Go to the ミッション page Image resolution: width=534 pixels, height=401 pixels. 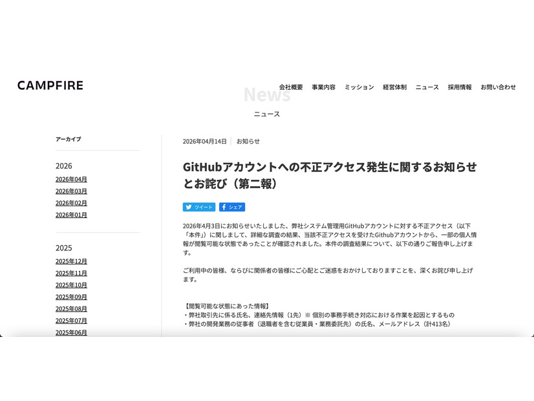coord(359,87)
